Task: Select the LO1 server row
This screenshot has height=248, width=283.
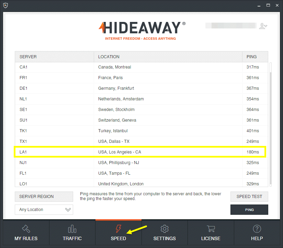Action: (141, 183)
